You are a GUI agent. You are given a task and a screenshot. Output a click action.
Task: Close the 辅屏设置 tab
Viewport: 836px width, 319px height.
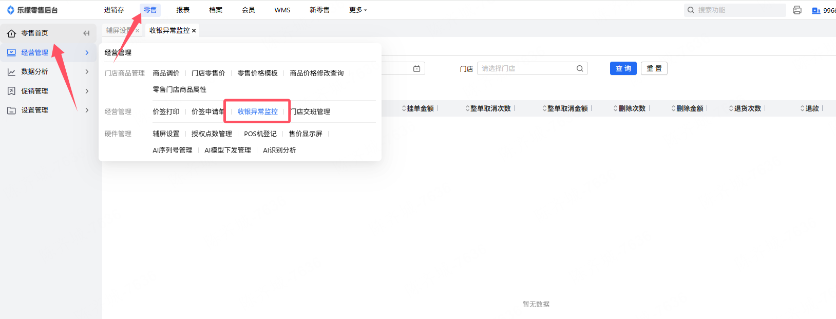137,31
